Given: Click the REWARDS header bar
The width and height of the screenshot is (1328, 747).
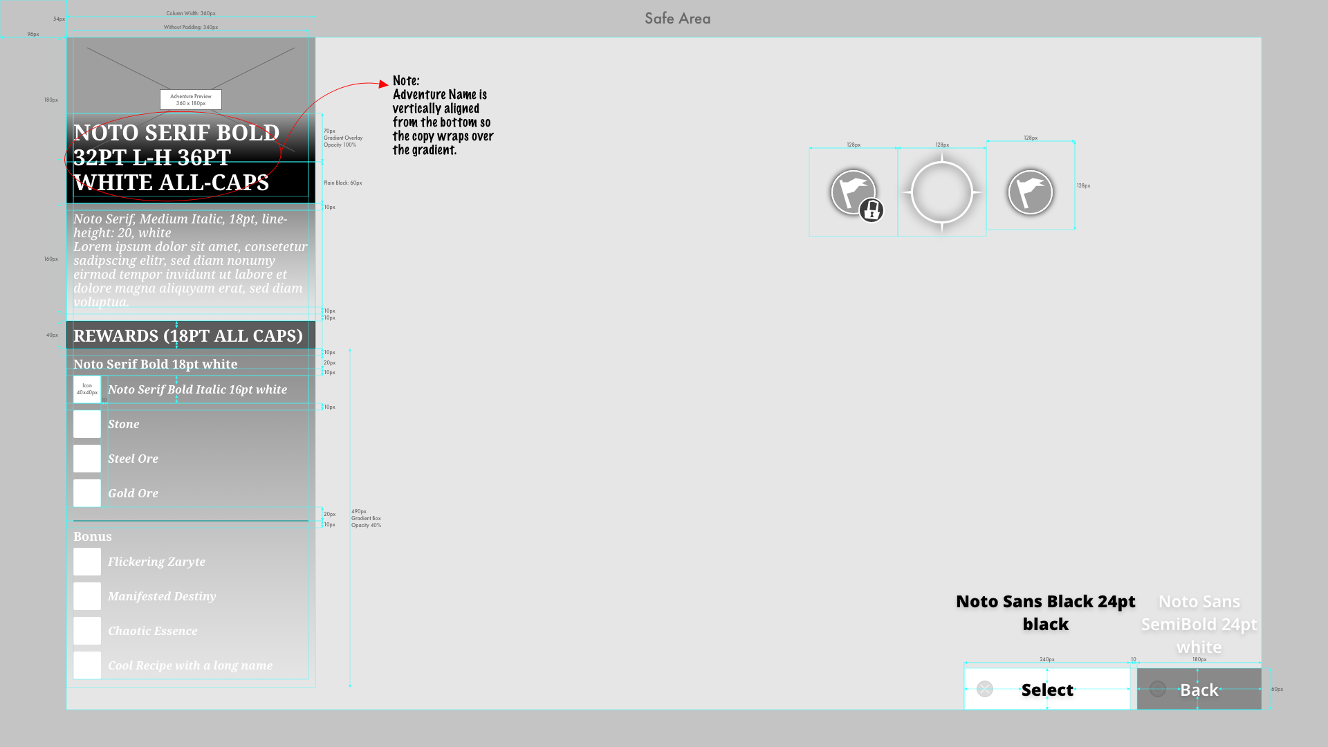Looking at the screenshot, I should 190,335.
